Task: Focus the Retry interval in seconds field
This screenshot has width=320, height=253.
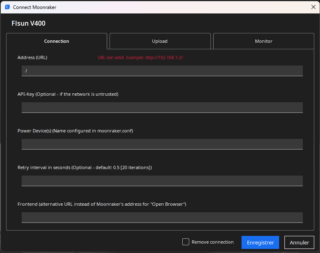Action: [162, 181]
